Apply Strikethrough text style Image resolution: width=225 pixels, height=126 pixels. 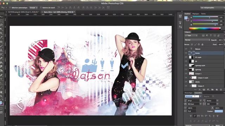[218, 116]
